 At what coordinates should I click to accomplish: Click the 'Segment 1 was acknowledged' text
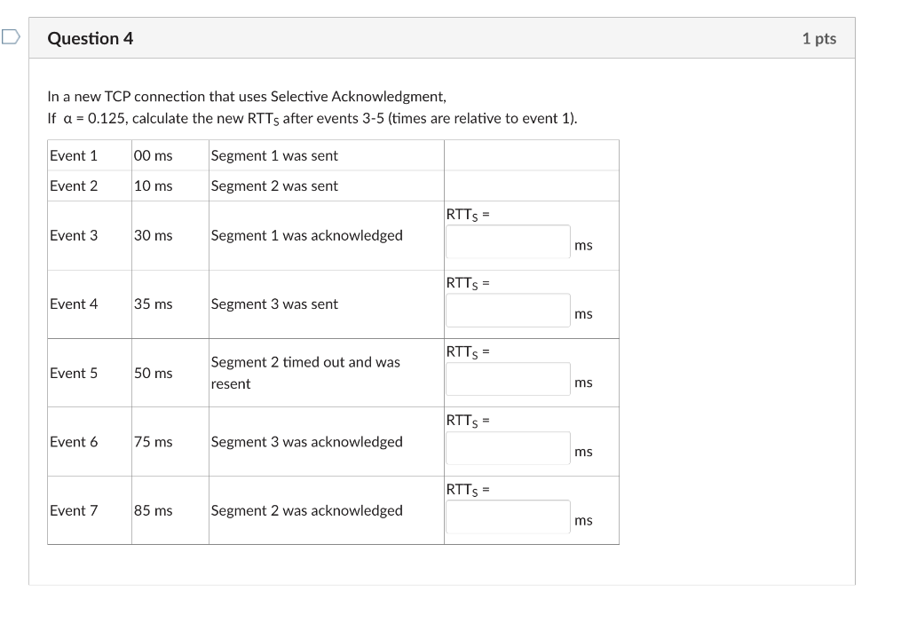point(306,235)
